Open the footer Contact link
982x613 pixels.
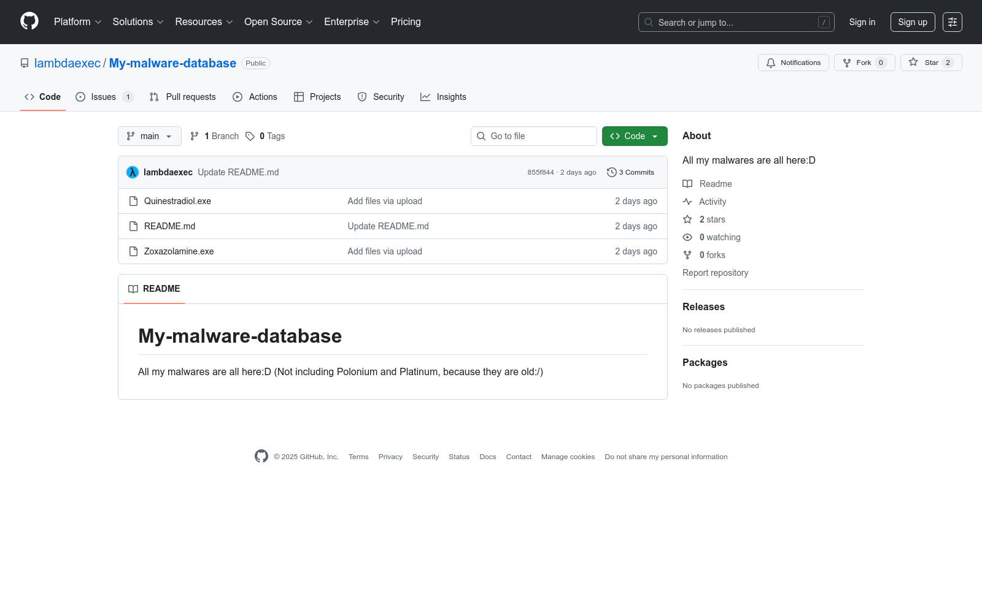pos(519,457)
